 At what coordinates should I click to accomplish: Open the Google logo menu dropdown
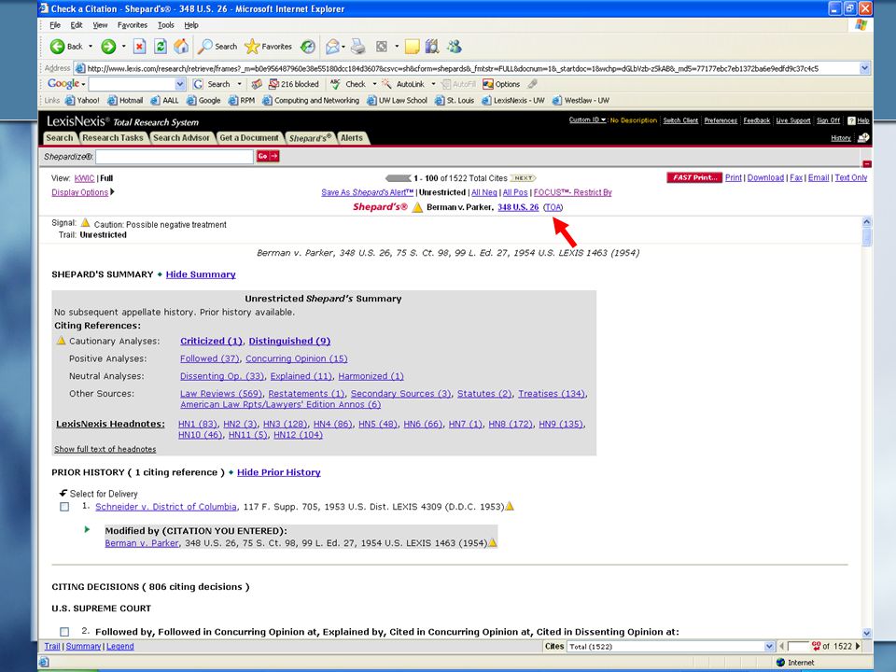(83, 84)
